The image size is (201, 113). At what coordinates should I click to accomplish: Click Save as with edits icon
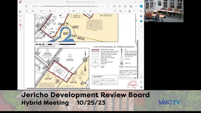point(129,11)
